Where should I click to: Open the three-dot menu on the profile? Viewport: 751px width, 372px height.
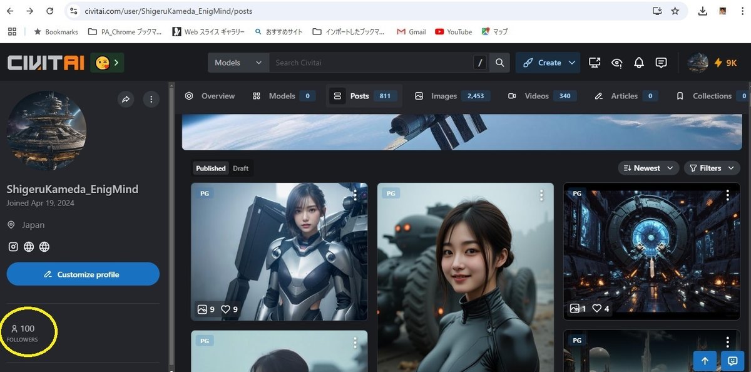151,99
